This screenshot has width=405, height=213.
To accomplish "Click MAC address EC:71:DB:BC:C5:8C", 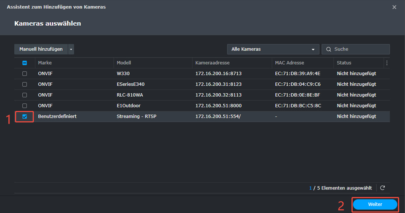I will pos(298,106).
